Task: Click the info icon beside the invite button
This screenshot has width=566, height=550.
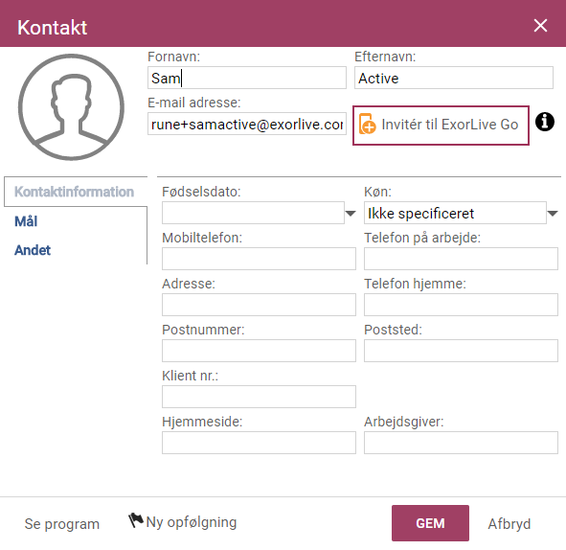Action: tap(544, 122)
